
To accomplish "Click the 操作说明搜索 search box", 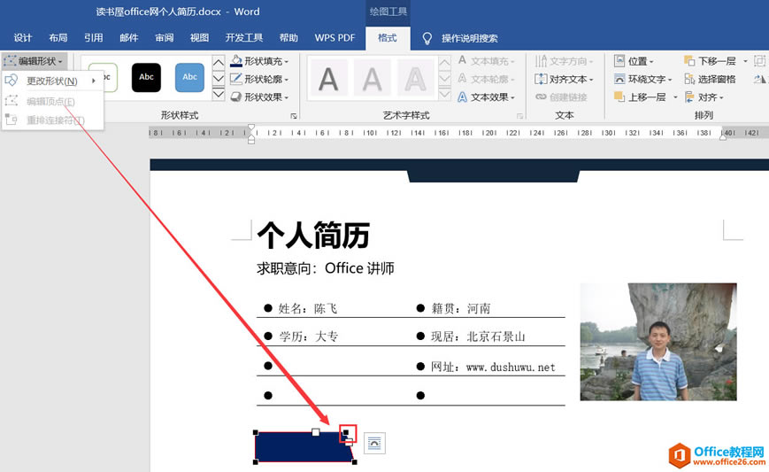I will click(469, 38).
